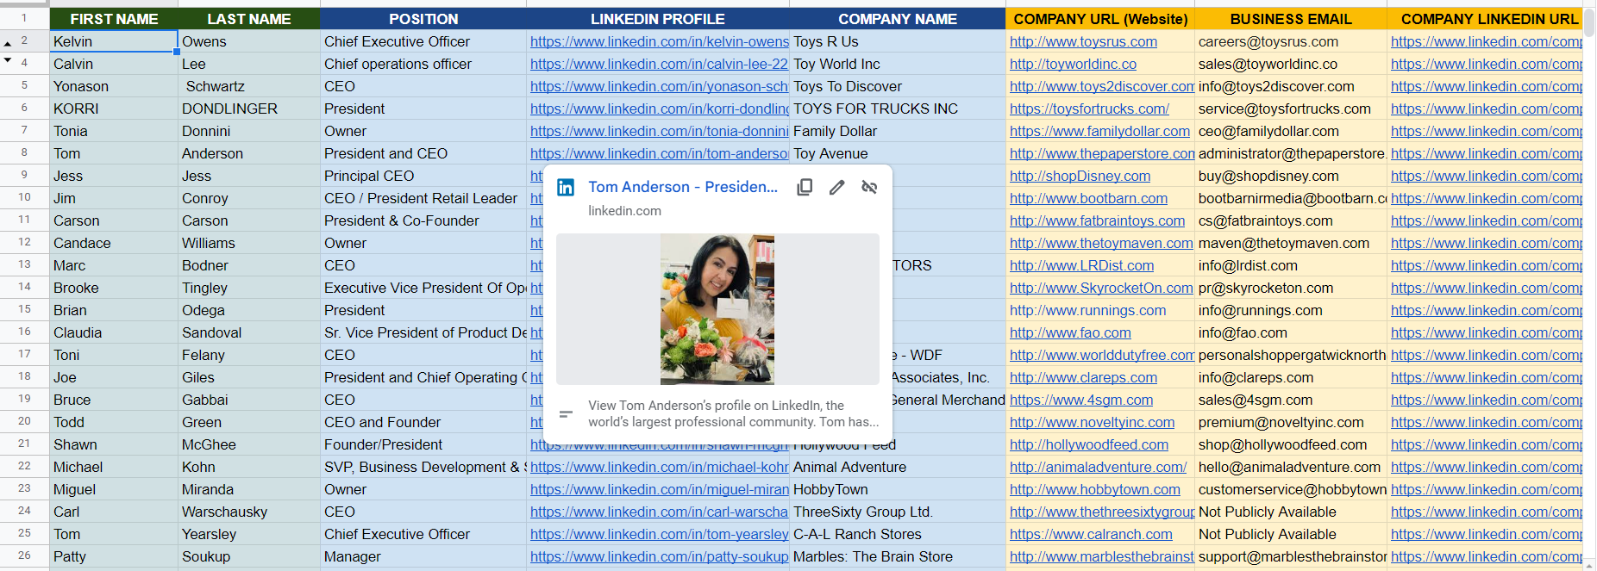Open hobbytown.com website link
The height and width of the screenshot is (571, 1597).
(x=1094, y=489)
